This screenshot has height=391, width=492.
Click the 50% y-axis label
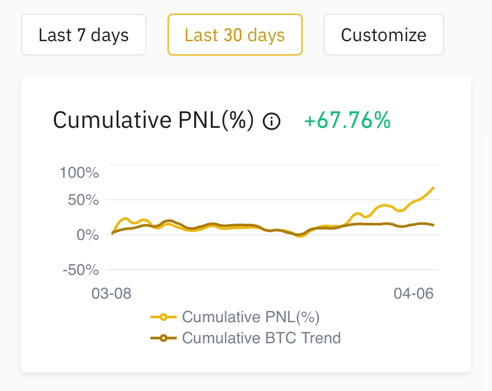[x=84, y=200]
